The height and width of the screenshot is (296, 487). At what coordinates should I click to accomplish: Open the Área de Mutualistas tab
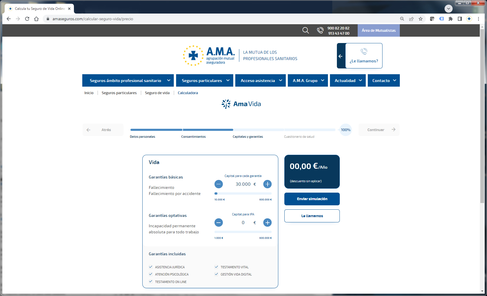[x=378, y=30]
